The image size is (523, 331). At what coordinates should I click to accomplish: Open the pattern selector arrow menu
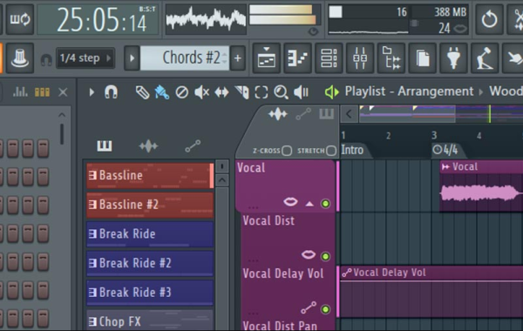(x=132, y=58)
